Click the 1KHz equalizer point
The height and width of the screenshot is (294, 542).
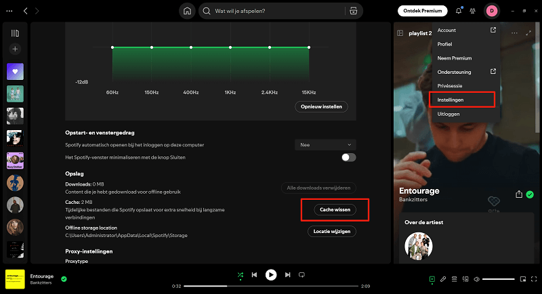230,47
